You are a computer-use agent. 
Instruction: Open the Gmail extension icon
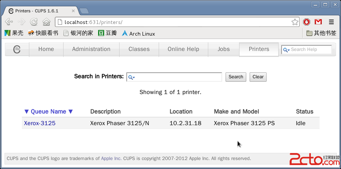(318, 22)
